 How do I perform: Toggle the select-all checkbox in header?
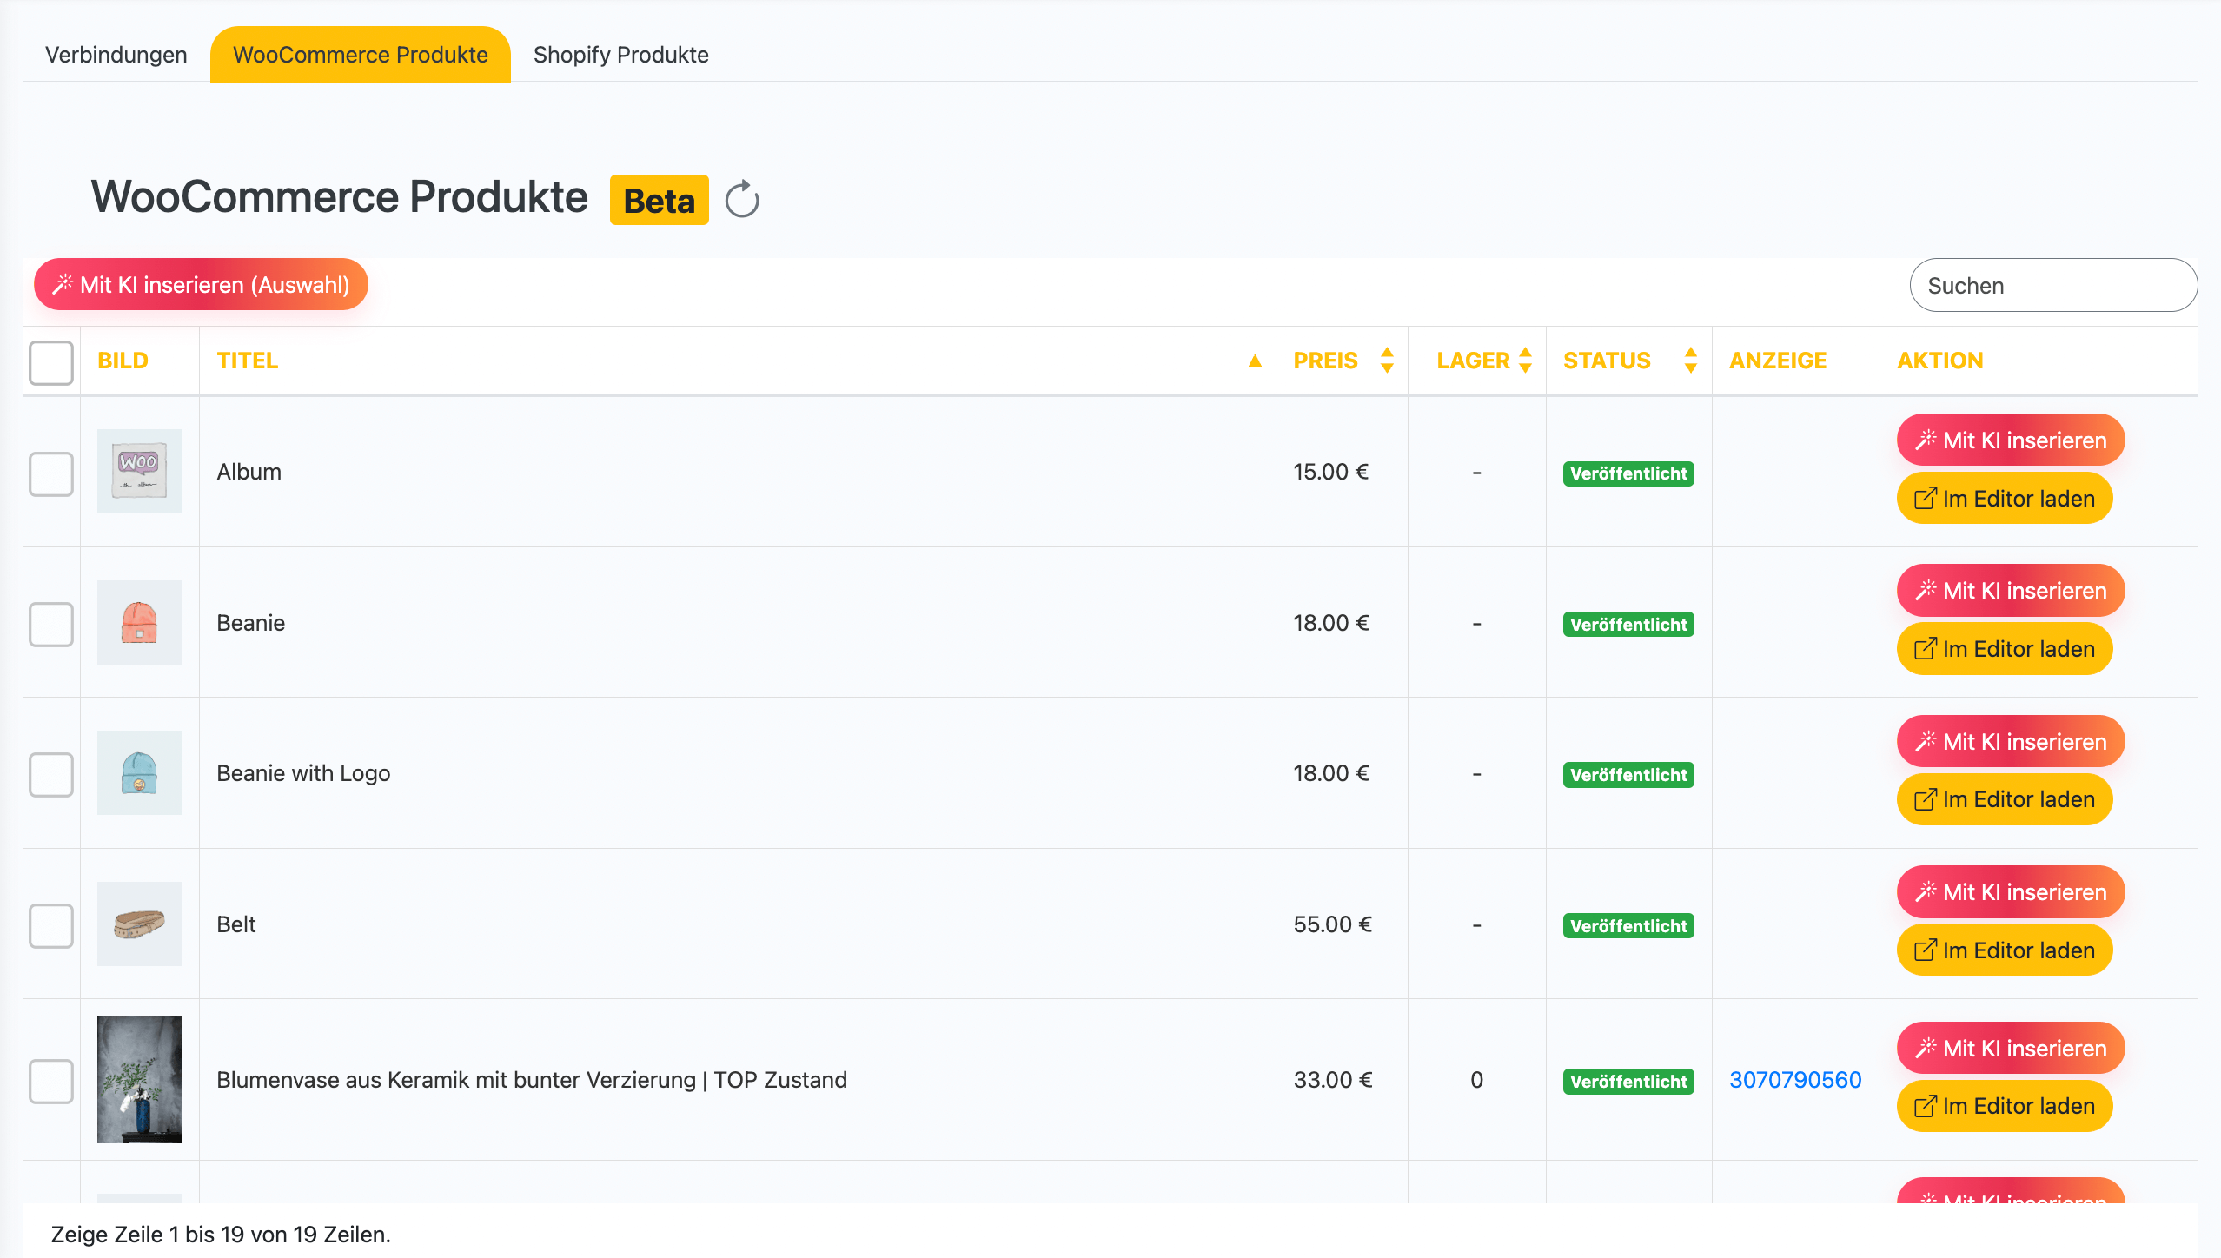pos(51,362)
